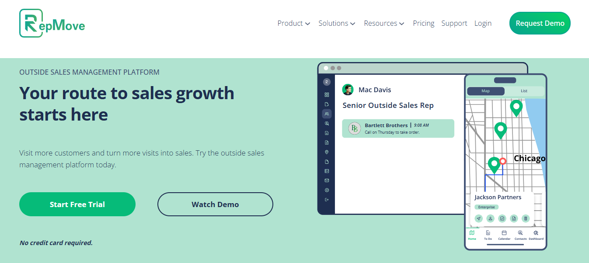This screenshot has width=589, height=263.
Task: Select the dashboard grid icon in the sidebar
Action: pyautogui.click(x=327, y=94)
